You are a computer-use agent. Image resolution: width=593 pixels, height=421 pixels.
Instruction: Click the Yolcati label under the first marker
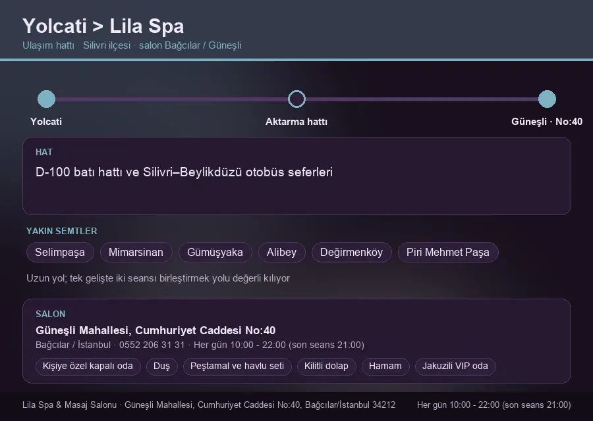point(46,122)
